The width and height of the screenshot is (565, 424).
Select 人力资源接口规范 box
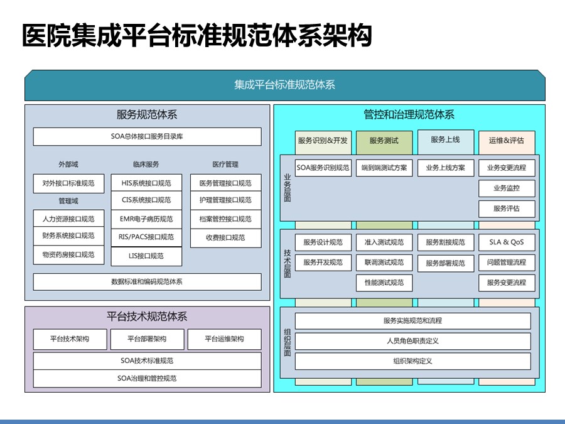tap(68, 219)
